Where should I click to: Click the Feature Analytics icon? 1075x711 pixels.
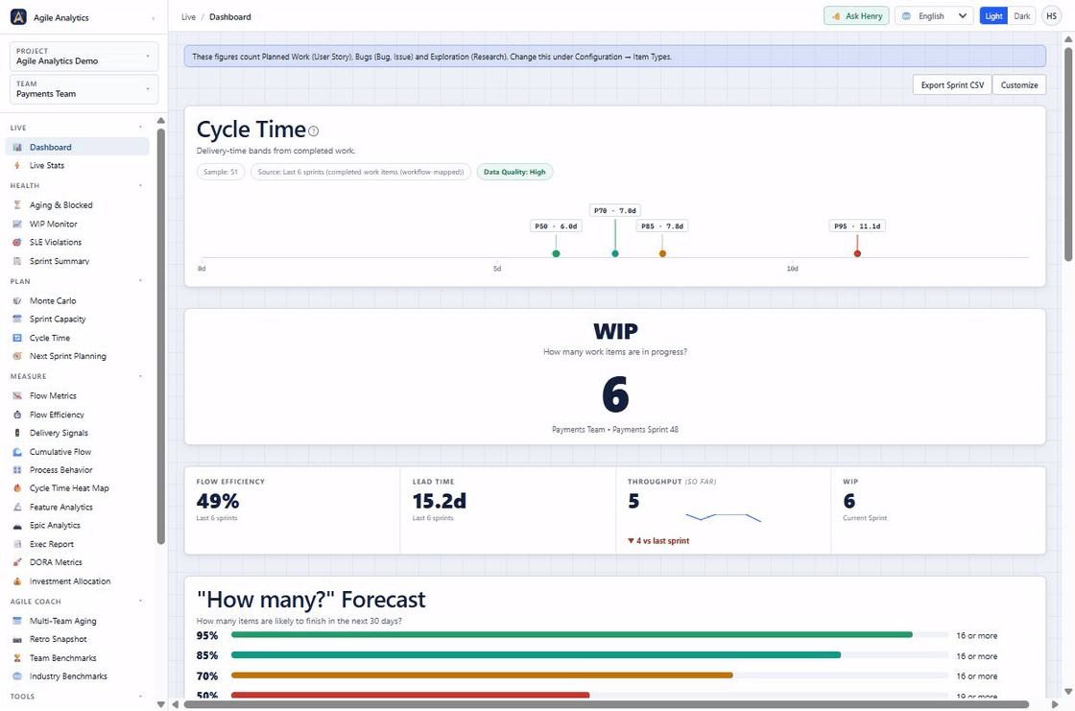point(17,508)
